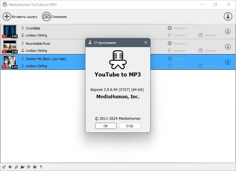236x171 pixels.
Task: Open the О Qt button
Action: [130, 126]
